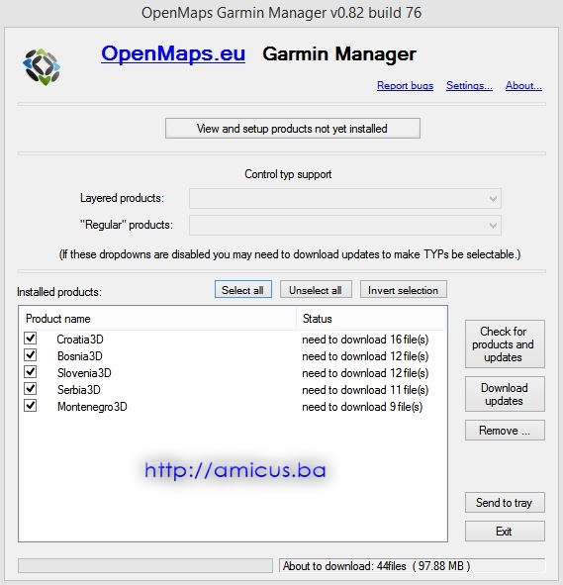Click the Exit button
Image resolution: width=563 pixels, height=585 pixels.
(x=505, y=532)
